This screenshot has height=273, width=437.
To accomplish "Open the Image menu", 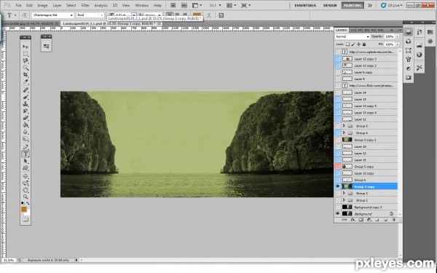I will coord(42,5).
